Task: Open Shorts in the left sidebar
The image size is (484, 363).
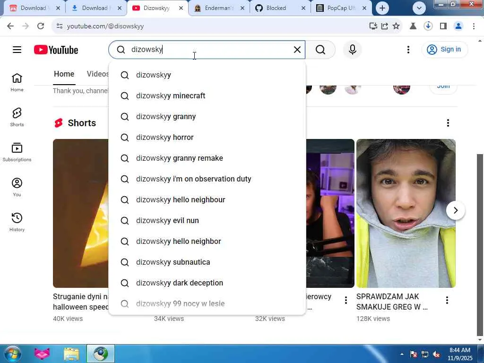Action: [17, 117]
